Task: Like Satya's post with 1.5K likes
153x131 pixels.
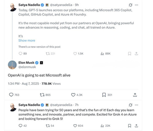Action: click(75, 53)
